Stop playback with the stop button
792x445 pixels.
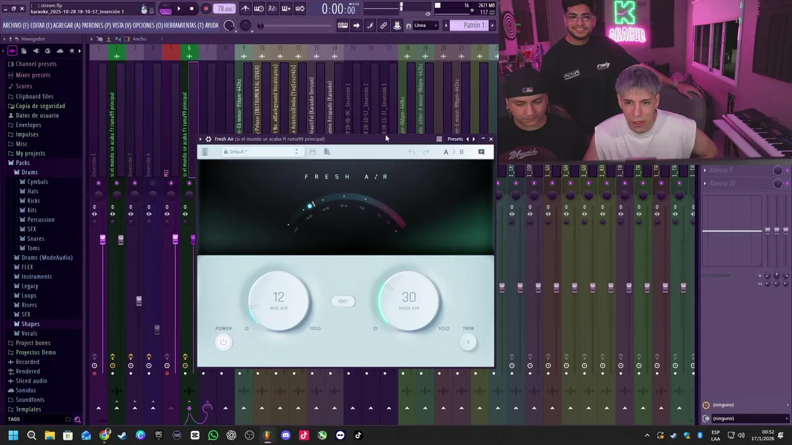[192, 9]
